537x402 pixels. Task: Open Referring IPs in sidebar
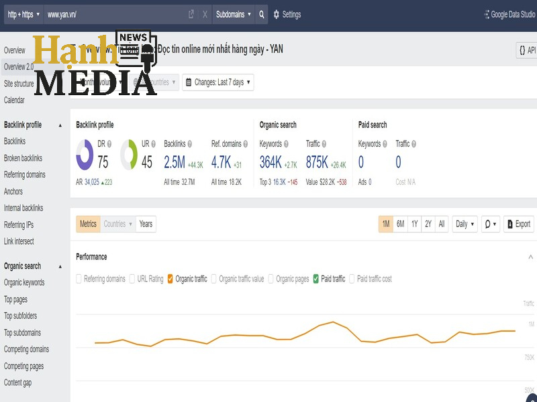[x=19, y=225]
